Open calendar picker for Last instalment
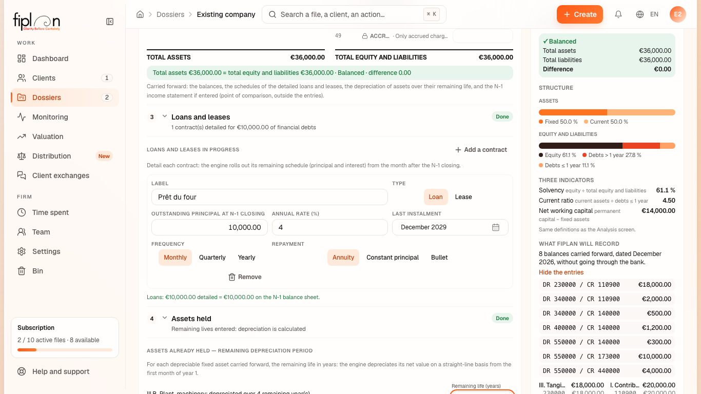 coord(496,227)
